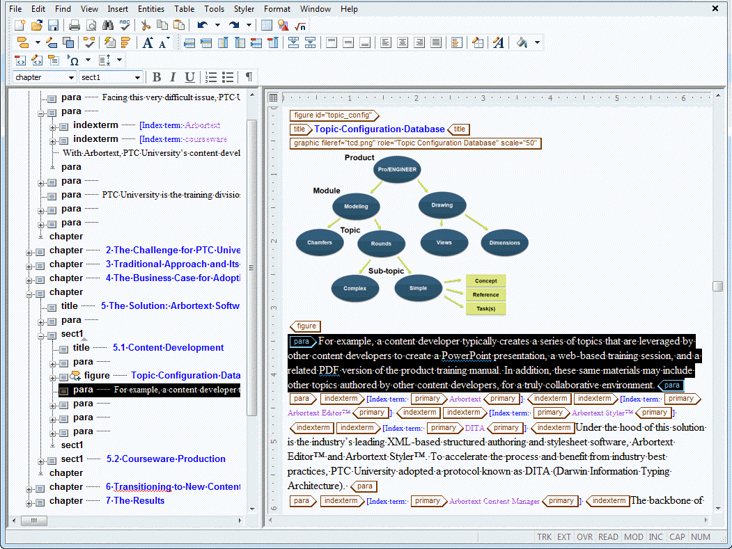Viewport: 732px width, 549px height.
Task: Open the Table menu
Action: (x=184, y=9)
